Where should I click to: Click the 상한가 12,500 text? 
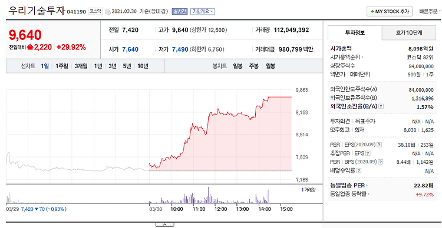[209, 30]
